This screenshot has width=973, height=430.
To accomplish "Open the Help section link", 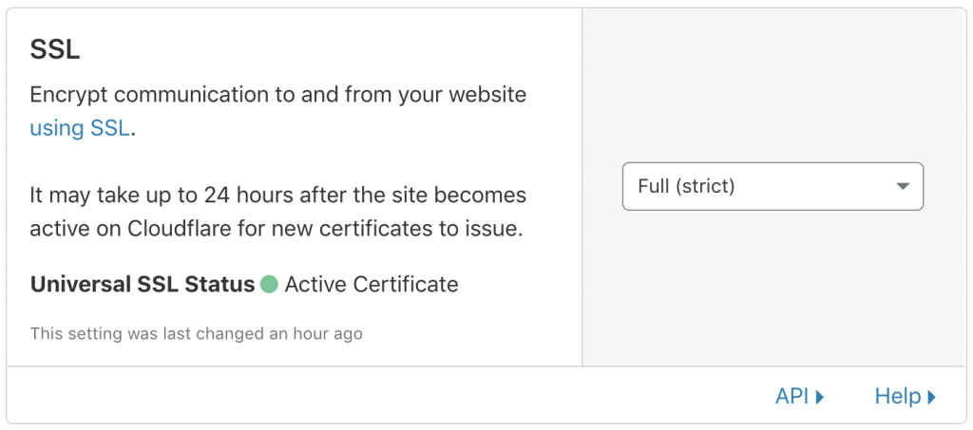I will (x=905, y=396).
